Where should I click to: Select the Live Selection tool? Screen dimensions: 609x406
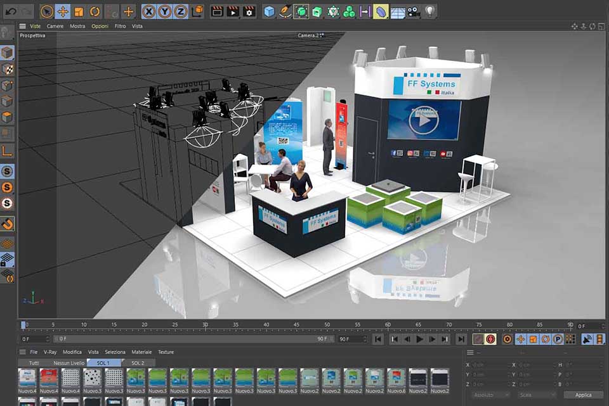pos(46,11)
